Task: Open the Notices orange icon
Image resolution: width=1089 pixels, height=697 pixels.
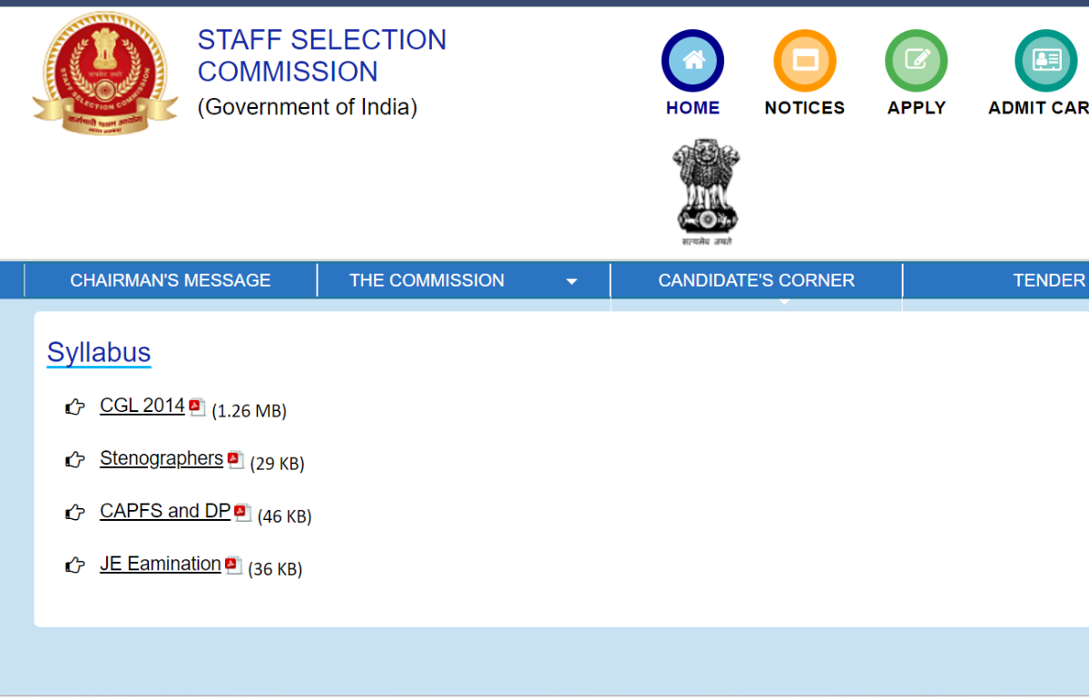Action: 804,61
